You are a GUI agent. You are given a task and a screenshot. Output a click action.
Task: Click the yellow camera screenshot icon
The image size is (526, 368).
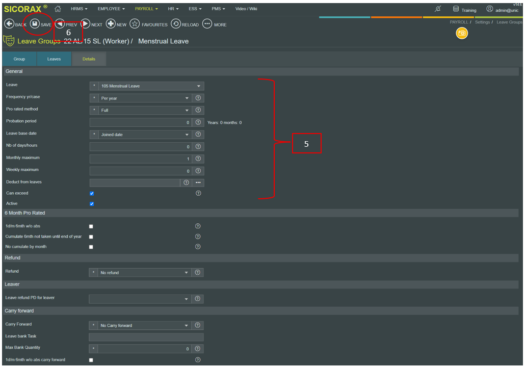(462, 33)
